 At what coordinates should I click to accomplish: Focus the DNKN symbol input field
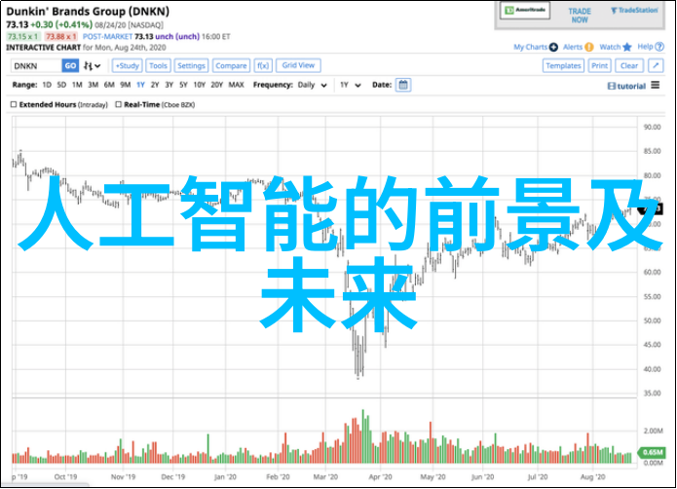click(36, 65)
